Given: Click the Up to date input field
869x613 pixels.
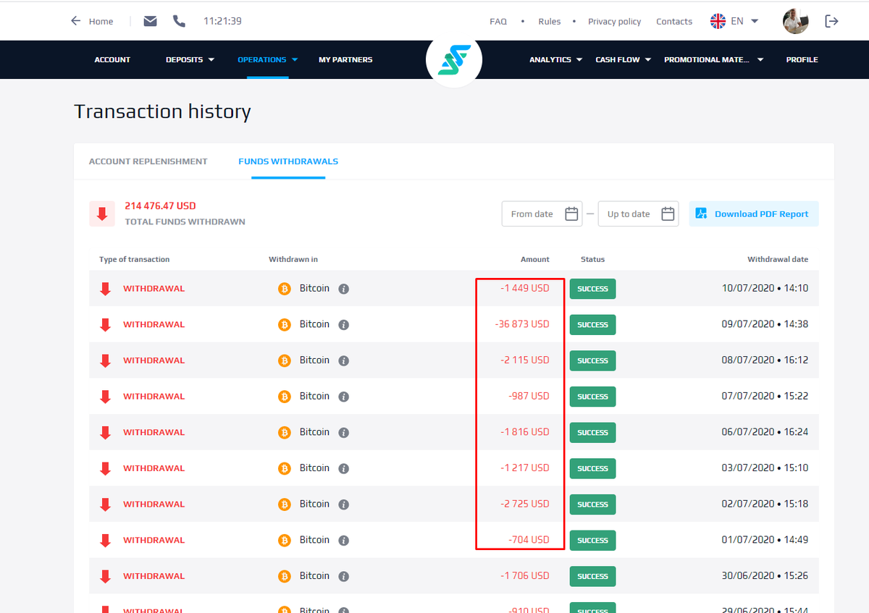Looking at the screenshot, I should click(x=638, y=214).
